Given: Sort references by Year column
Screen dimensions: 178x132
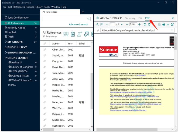Looking at the screenshot, I should coord(70,44).
